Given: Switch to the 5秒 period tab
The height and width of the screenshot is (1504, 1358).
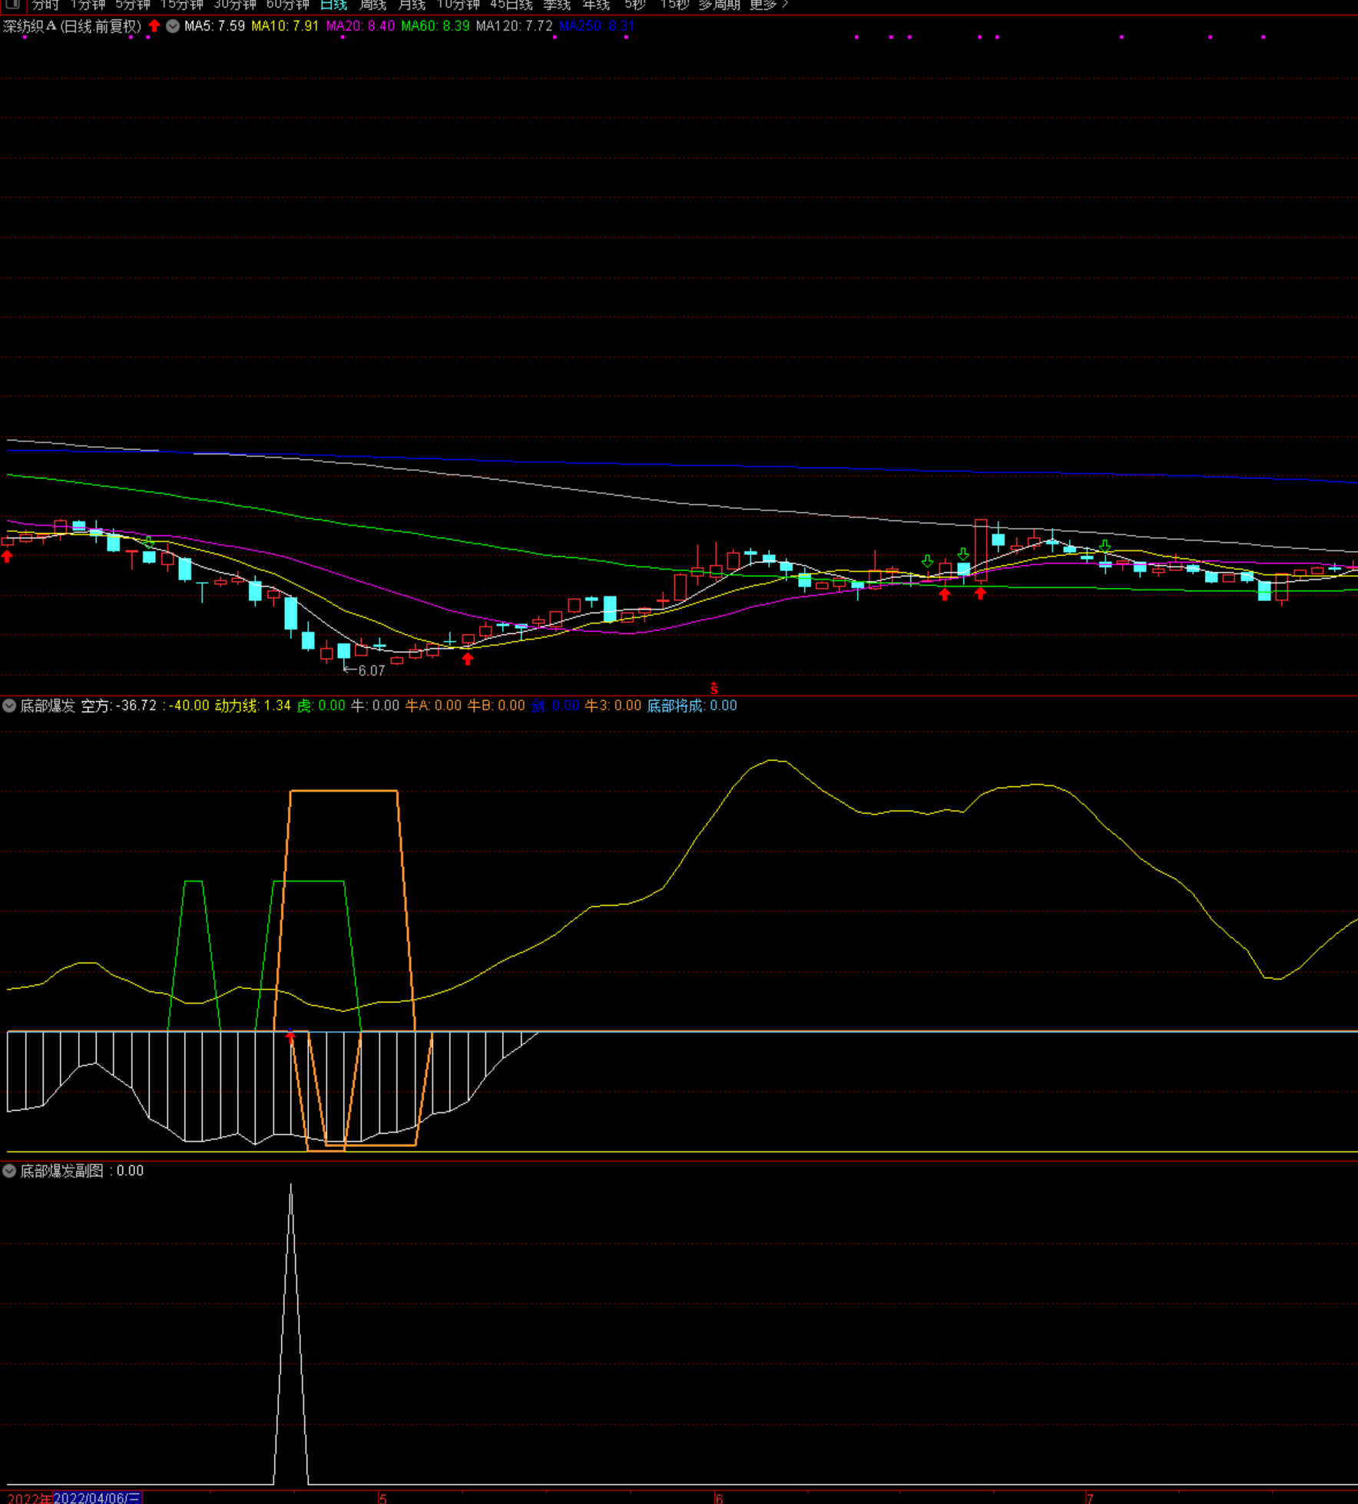Looking at the screenshot, I should pyautogui.click(x=635, y=5).
